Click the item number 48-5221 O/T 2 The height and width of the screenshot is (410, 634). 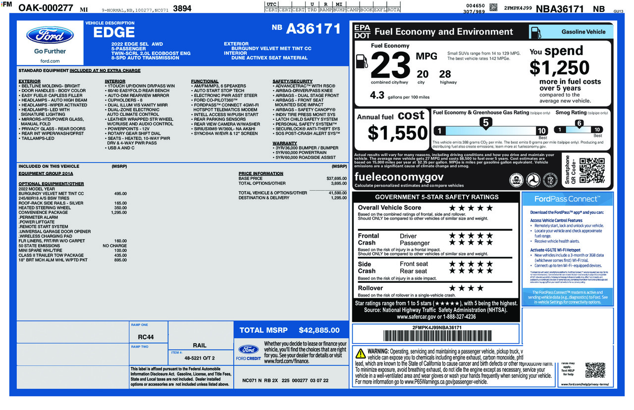click(x=200, y=358)
